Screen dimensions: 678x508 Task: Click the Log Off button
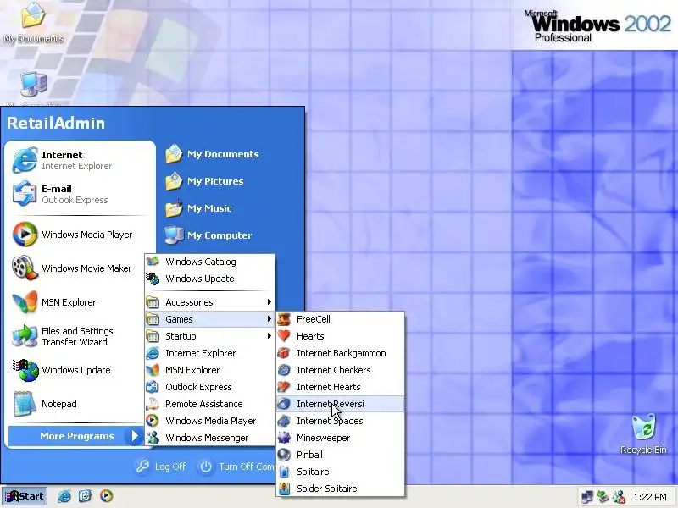160,467
